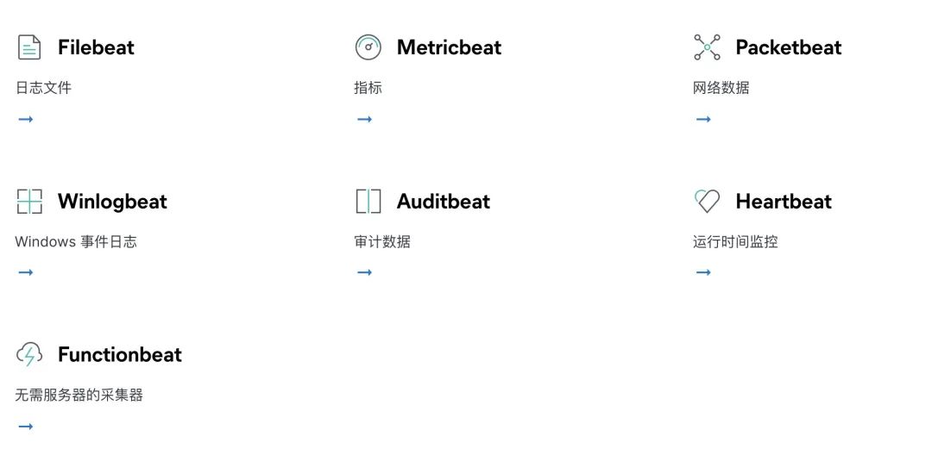Follow the arrow under Winlogbeat description
Viewport: 932px width, 455px height.
click(26, 272)
